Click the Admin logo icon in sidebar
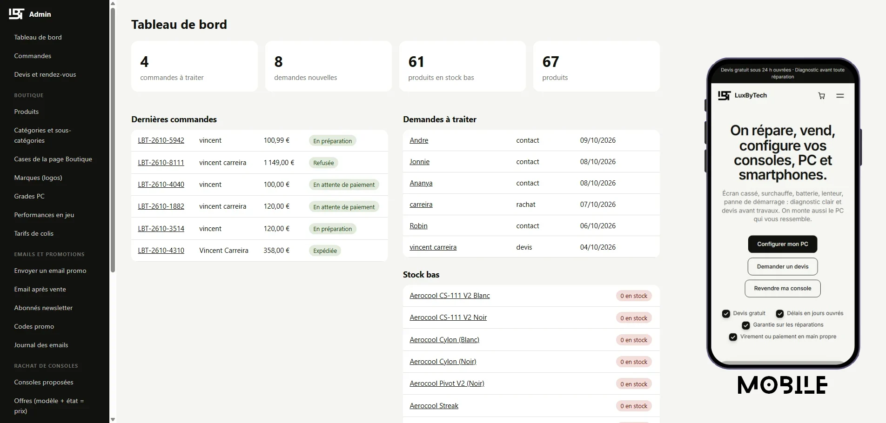886x423 pixels. coord(16,14)
